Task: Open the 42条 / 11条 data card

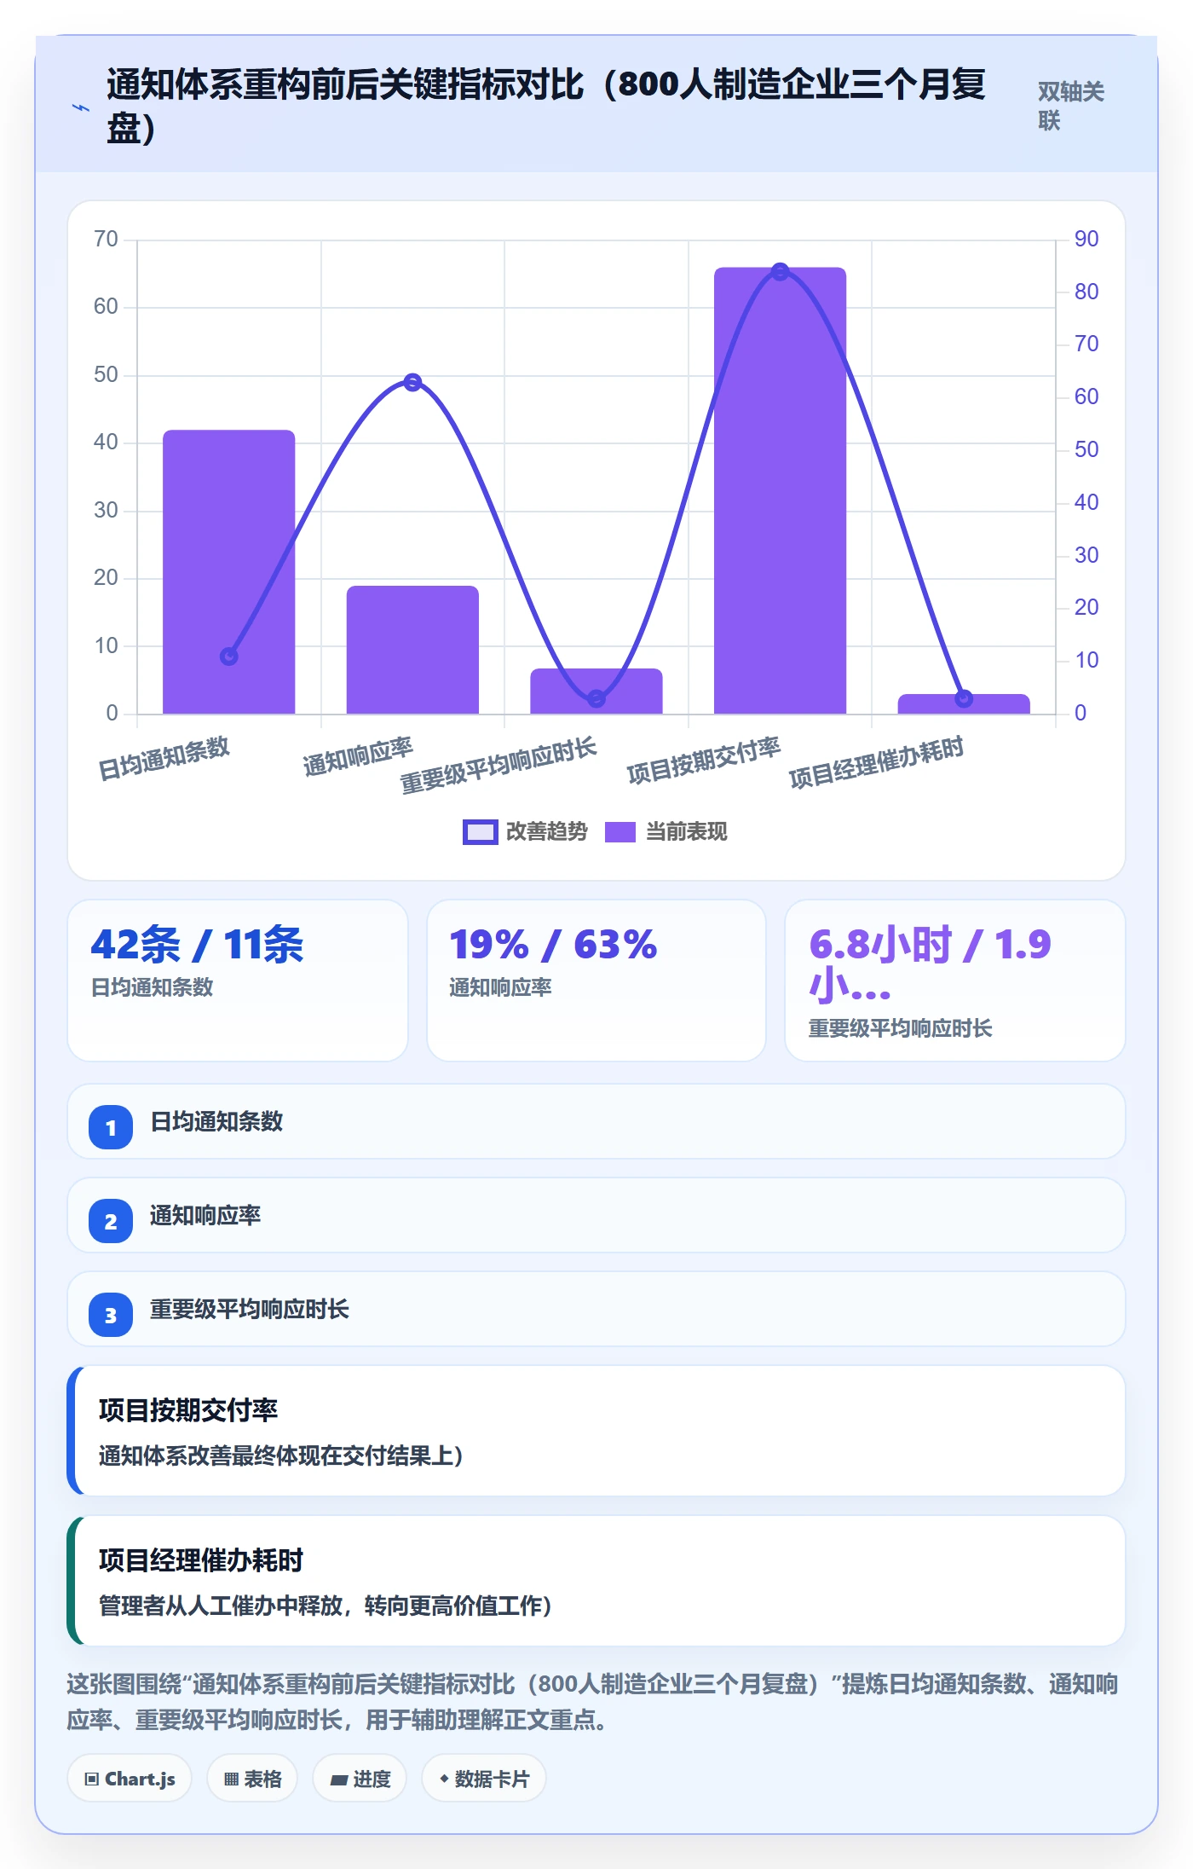Action: pyautogui.click(x=238, y=981)
